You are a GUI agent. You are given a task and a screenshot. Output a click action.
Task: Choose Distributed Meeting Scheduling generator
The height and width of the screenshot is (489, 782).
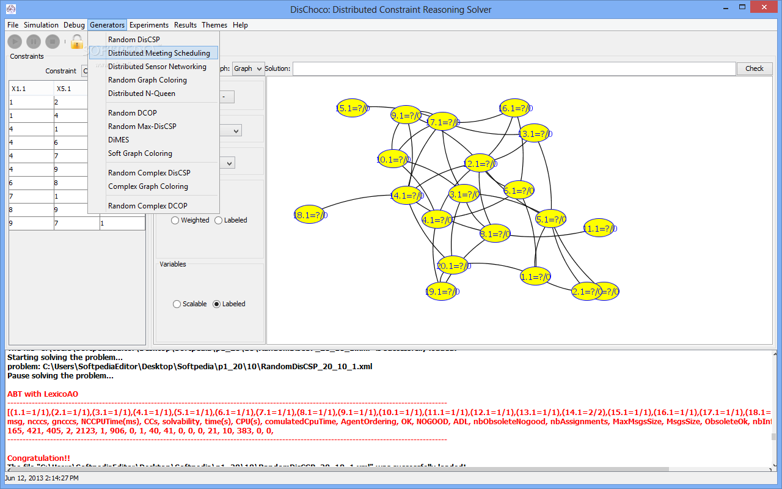[153, 53]
